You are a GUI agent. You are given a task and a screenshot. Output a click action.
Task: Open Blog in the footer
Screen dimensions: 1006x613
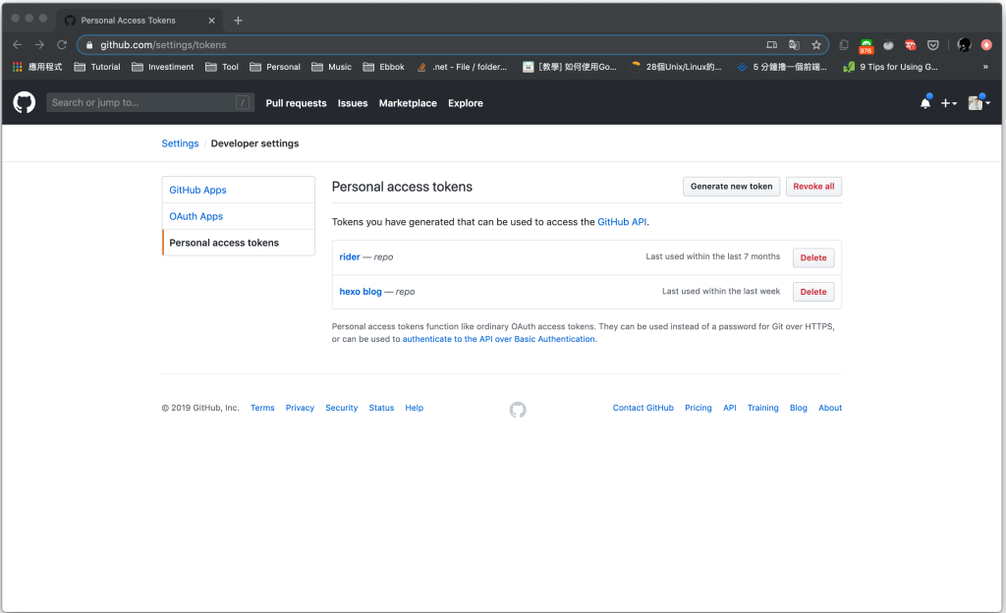798,408
